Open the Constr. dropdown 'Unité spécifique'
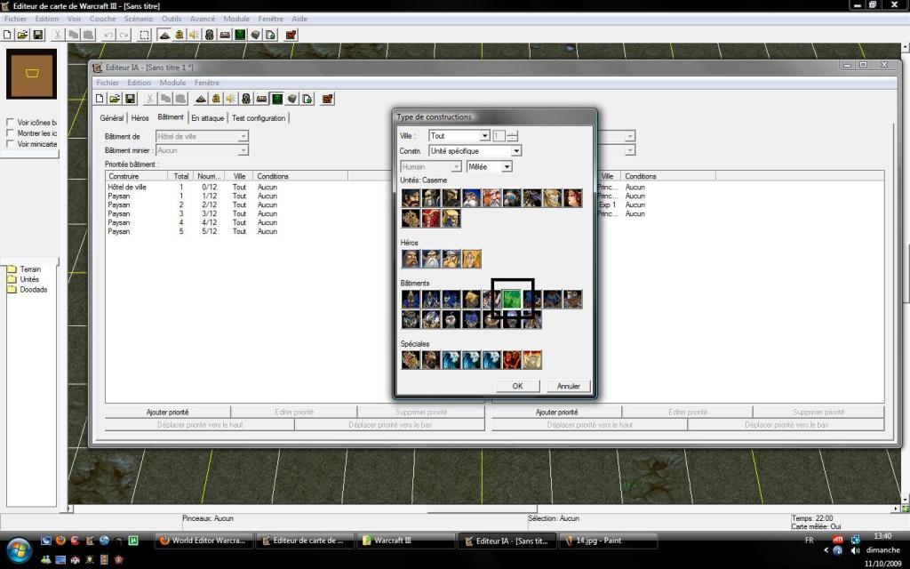The height and width of the screenshot is (569, 910). (x=475, y=151)
